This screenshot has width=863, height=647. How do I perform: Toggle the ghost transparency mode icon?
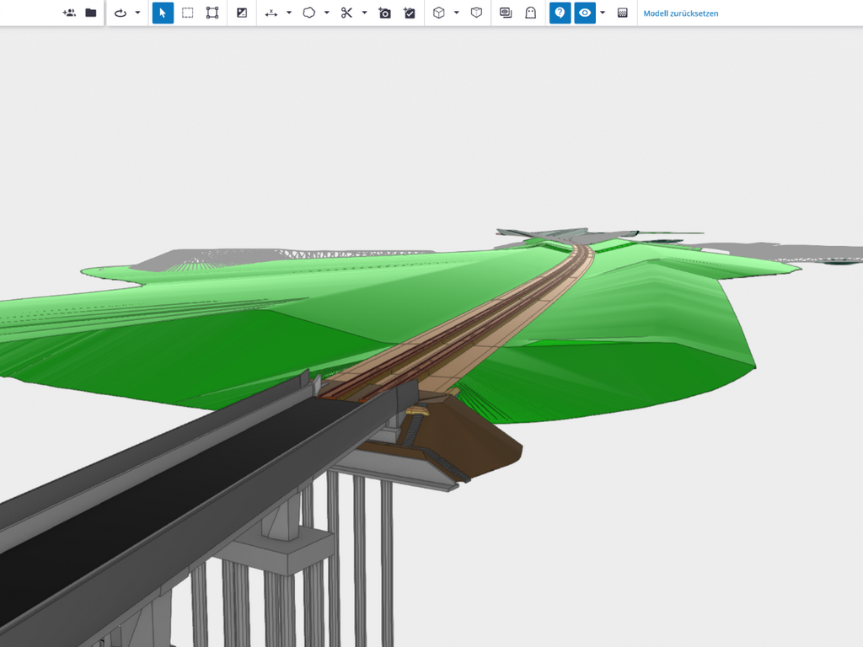coord(530,13)
